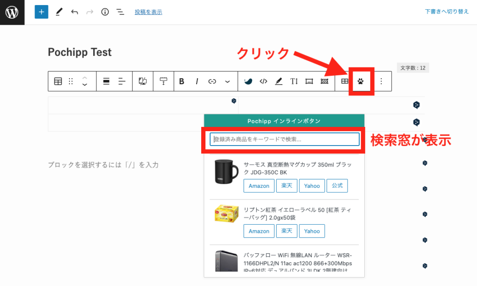Select the pencil Tools icon in top bar
This screenshot has height=286, width=477.
59,12
